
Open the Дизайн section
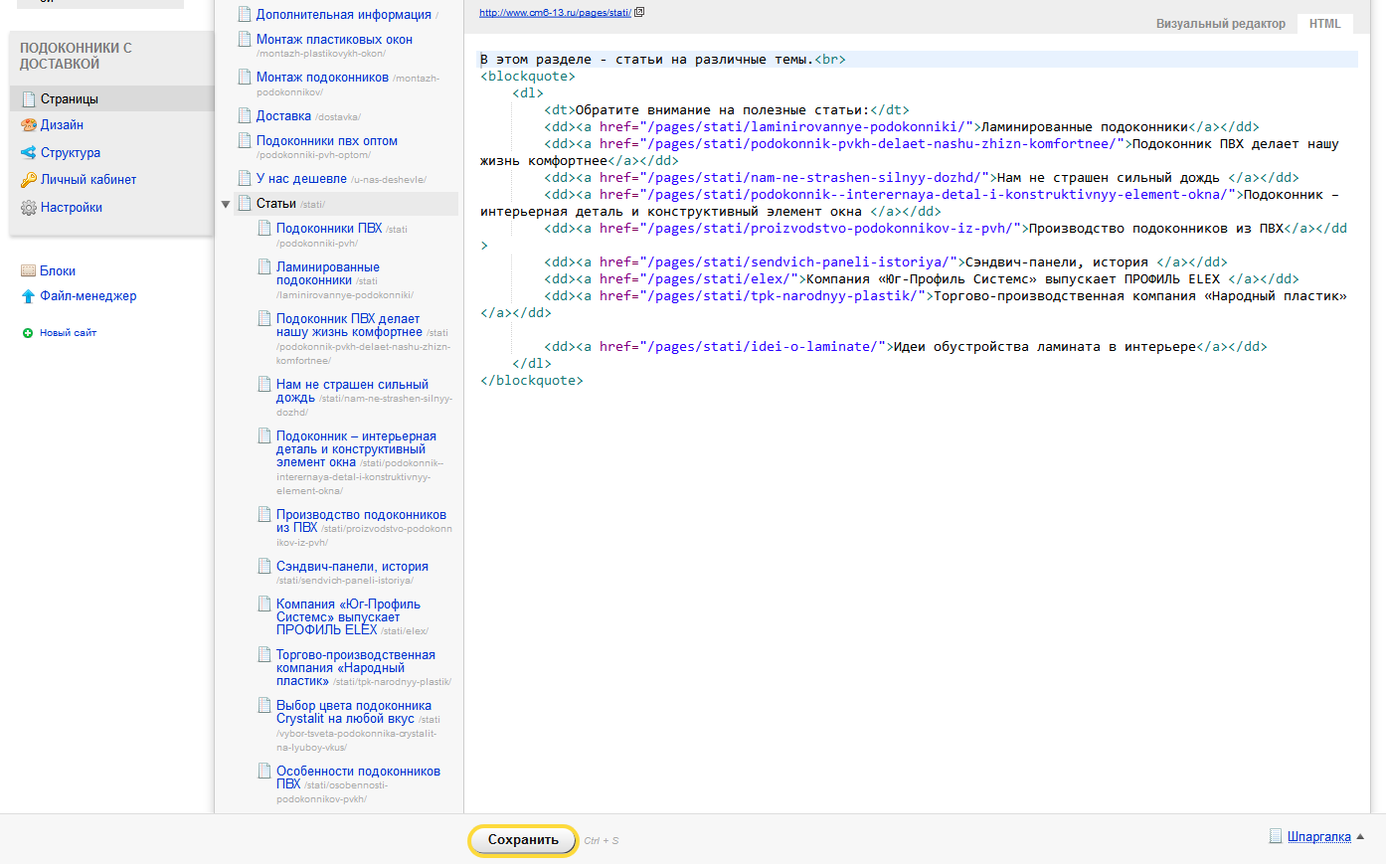click(62, 125)
